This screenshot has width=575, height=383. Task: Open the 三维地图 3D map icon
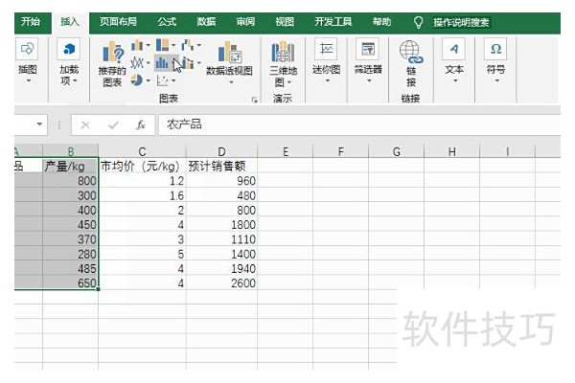pyautogui.click(x=283, y=52)
